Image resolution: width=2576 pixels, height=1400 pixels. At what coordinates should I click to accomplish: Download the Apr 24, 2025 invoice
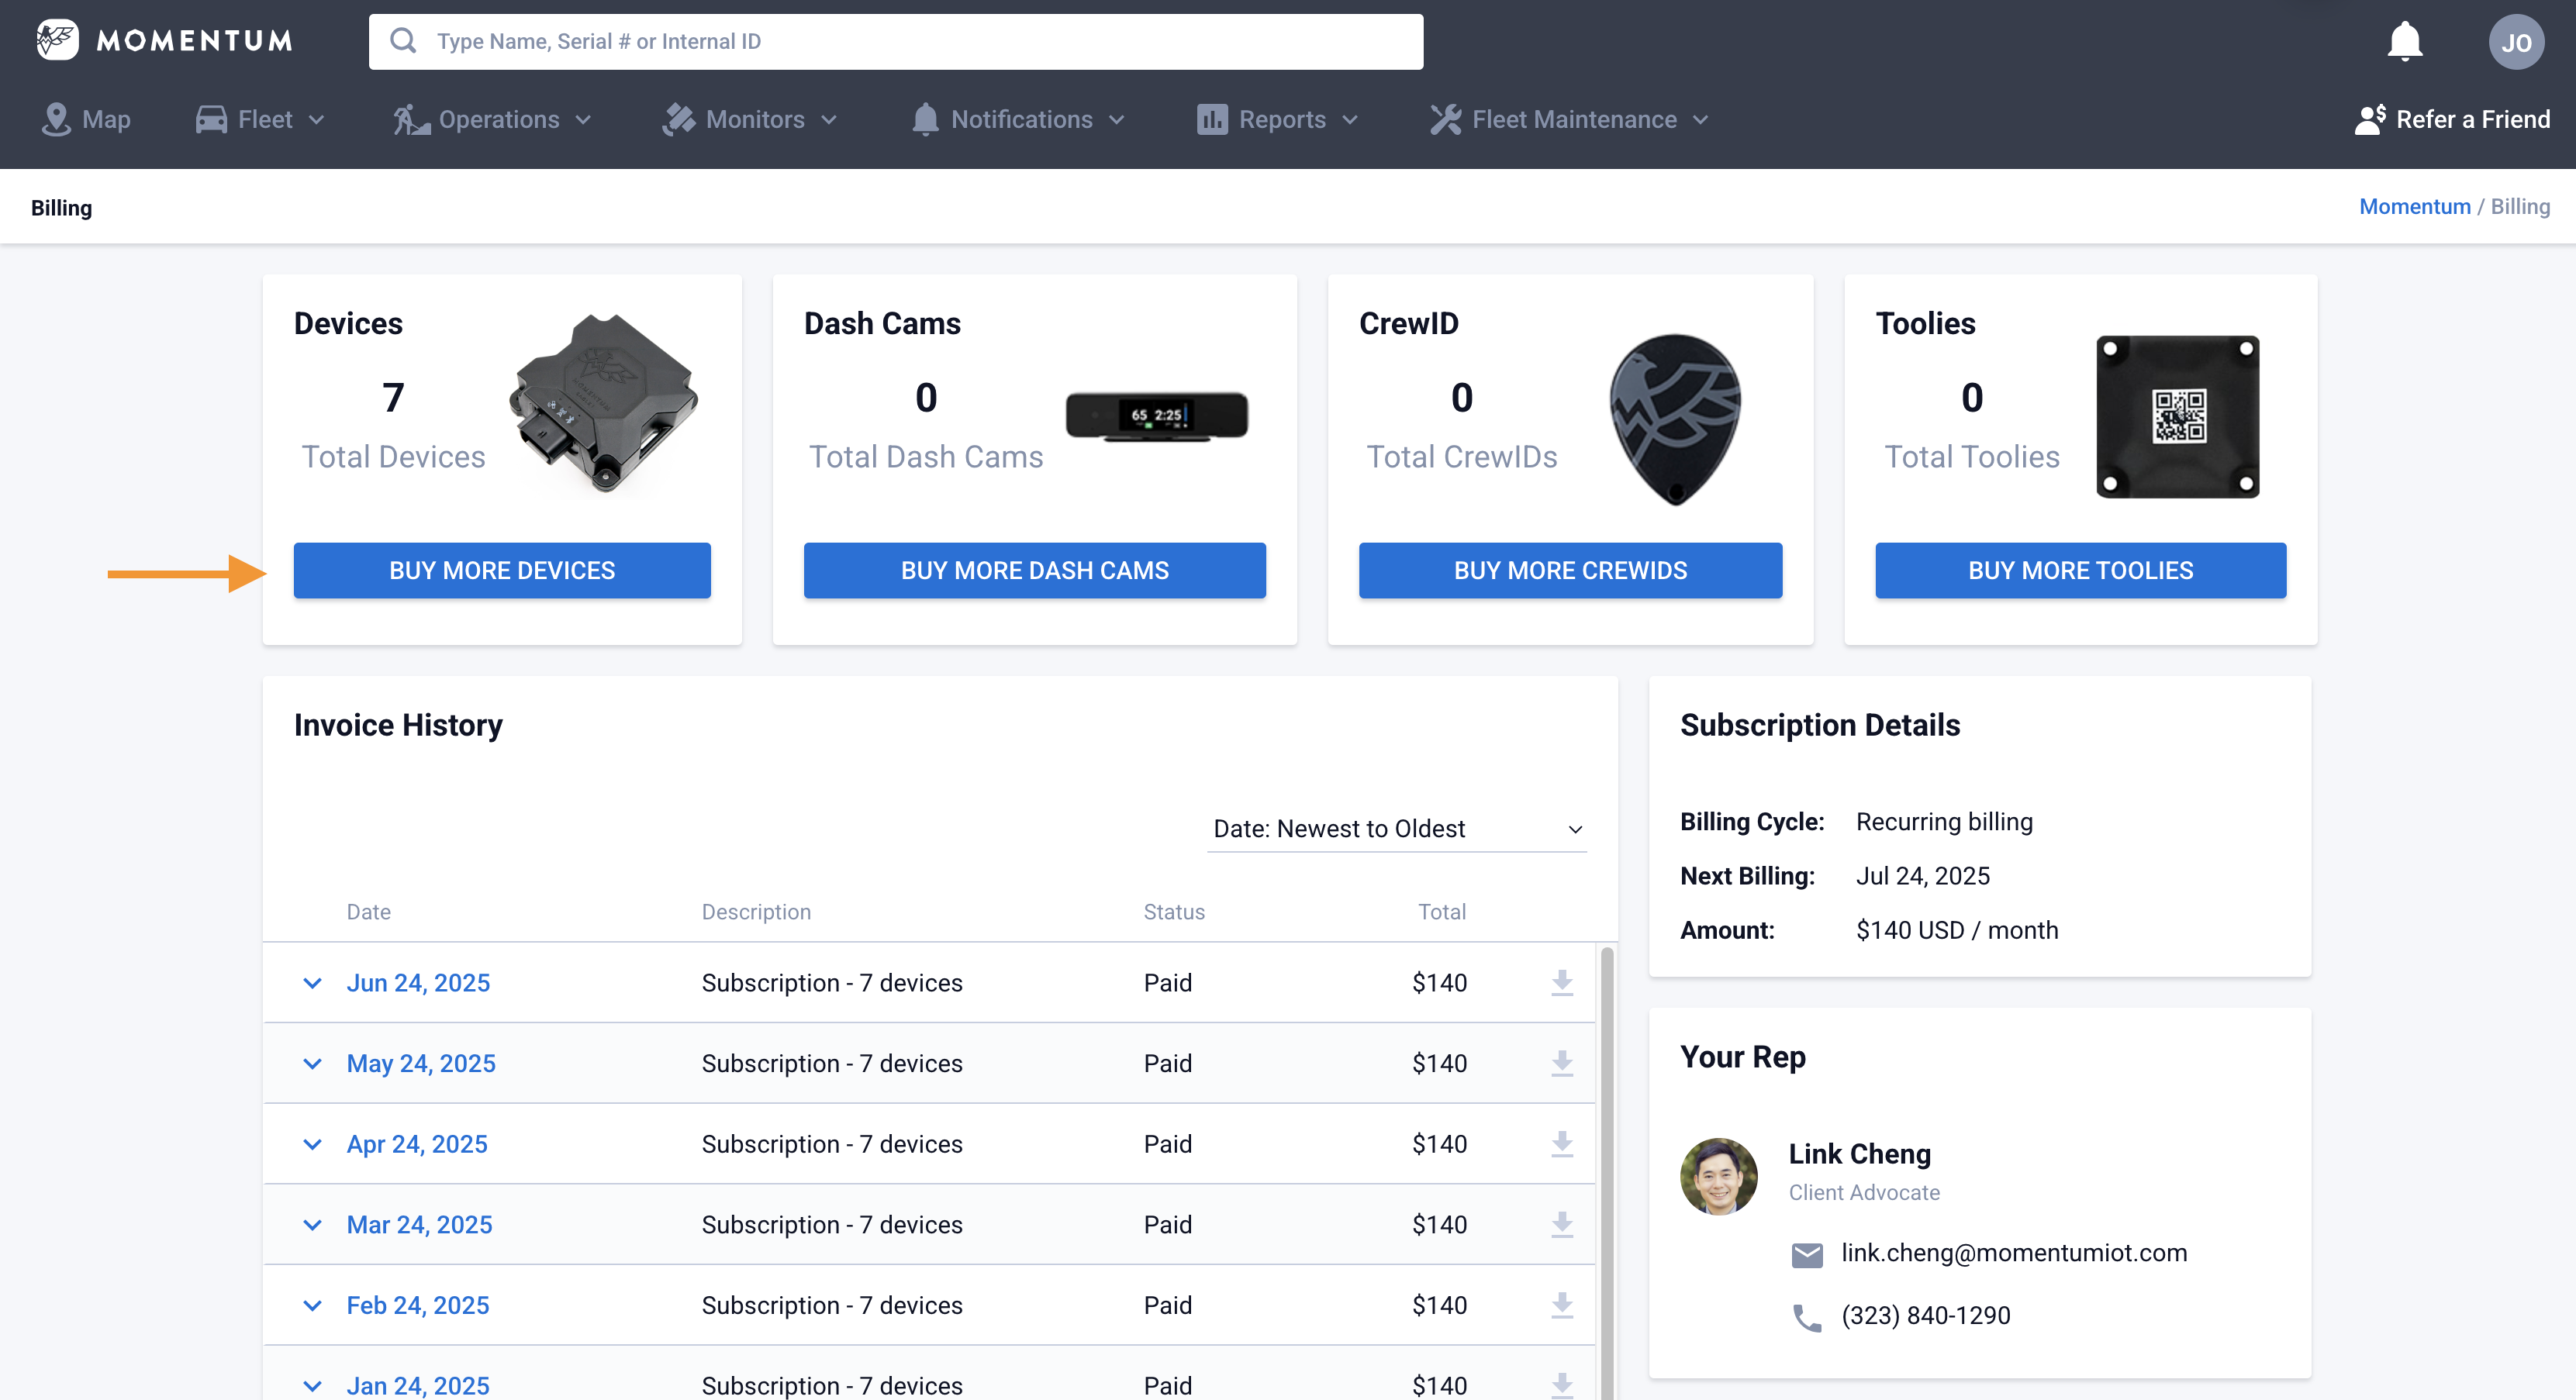click(1561, 1144)
